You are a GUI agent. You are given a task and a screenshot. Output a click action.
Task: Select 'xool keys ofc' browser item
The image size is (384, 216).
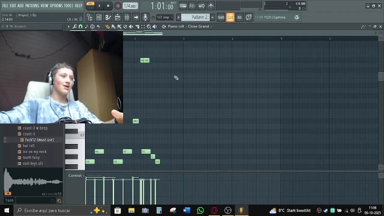click(33, 163)
